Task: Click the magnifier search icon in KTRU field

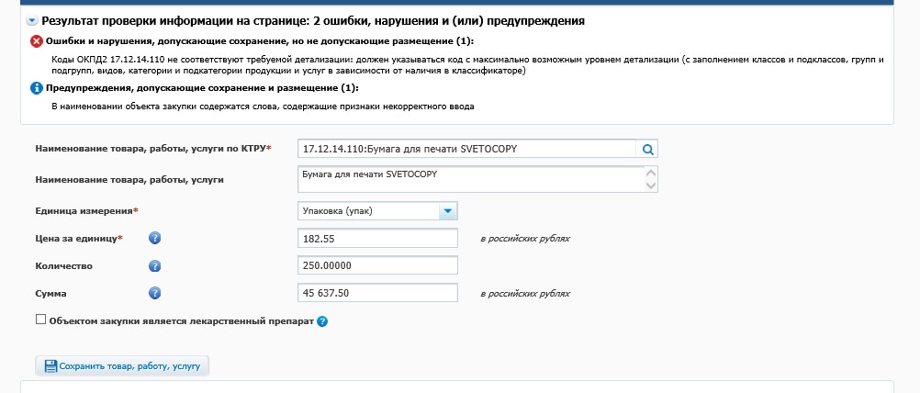Action: (x=647, y=149)
